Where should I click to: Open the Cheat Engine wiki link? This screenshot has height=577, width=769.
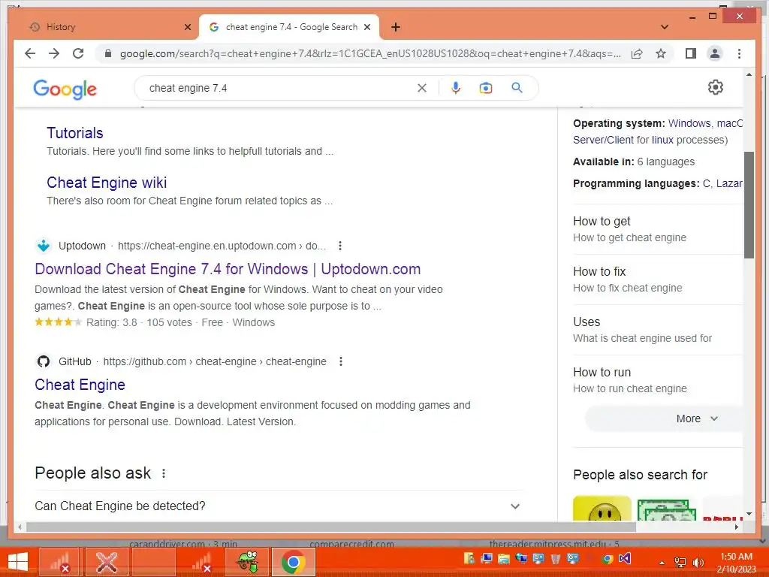coord(107,183)
